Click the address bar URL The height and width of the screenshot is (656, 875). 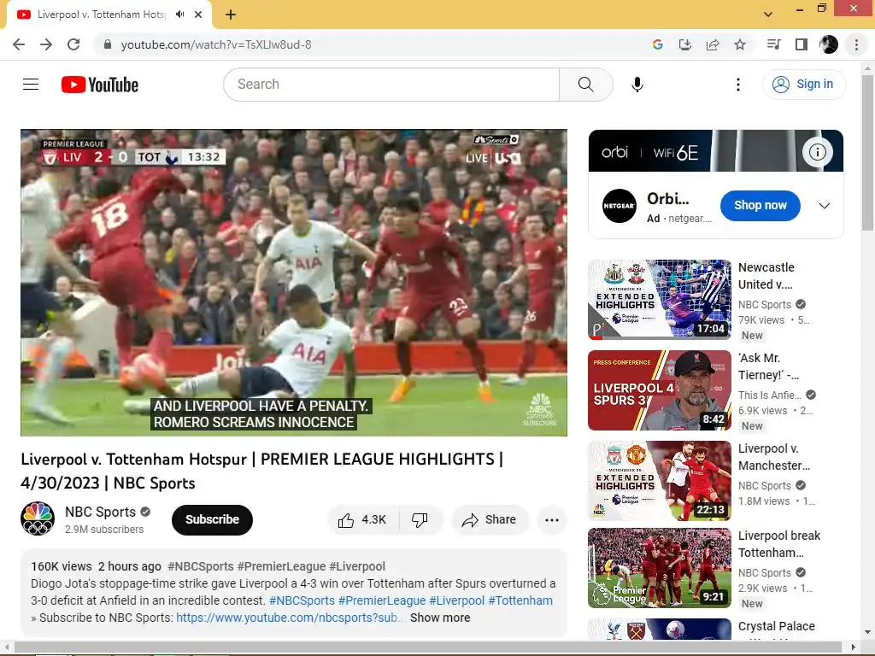216,44
